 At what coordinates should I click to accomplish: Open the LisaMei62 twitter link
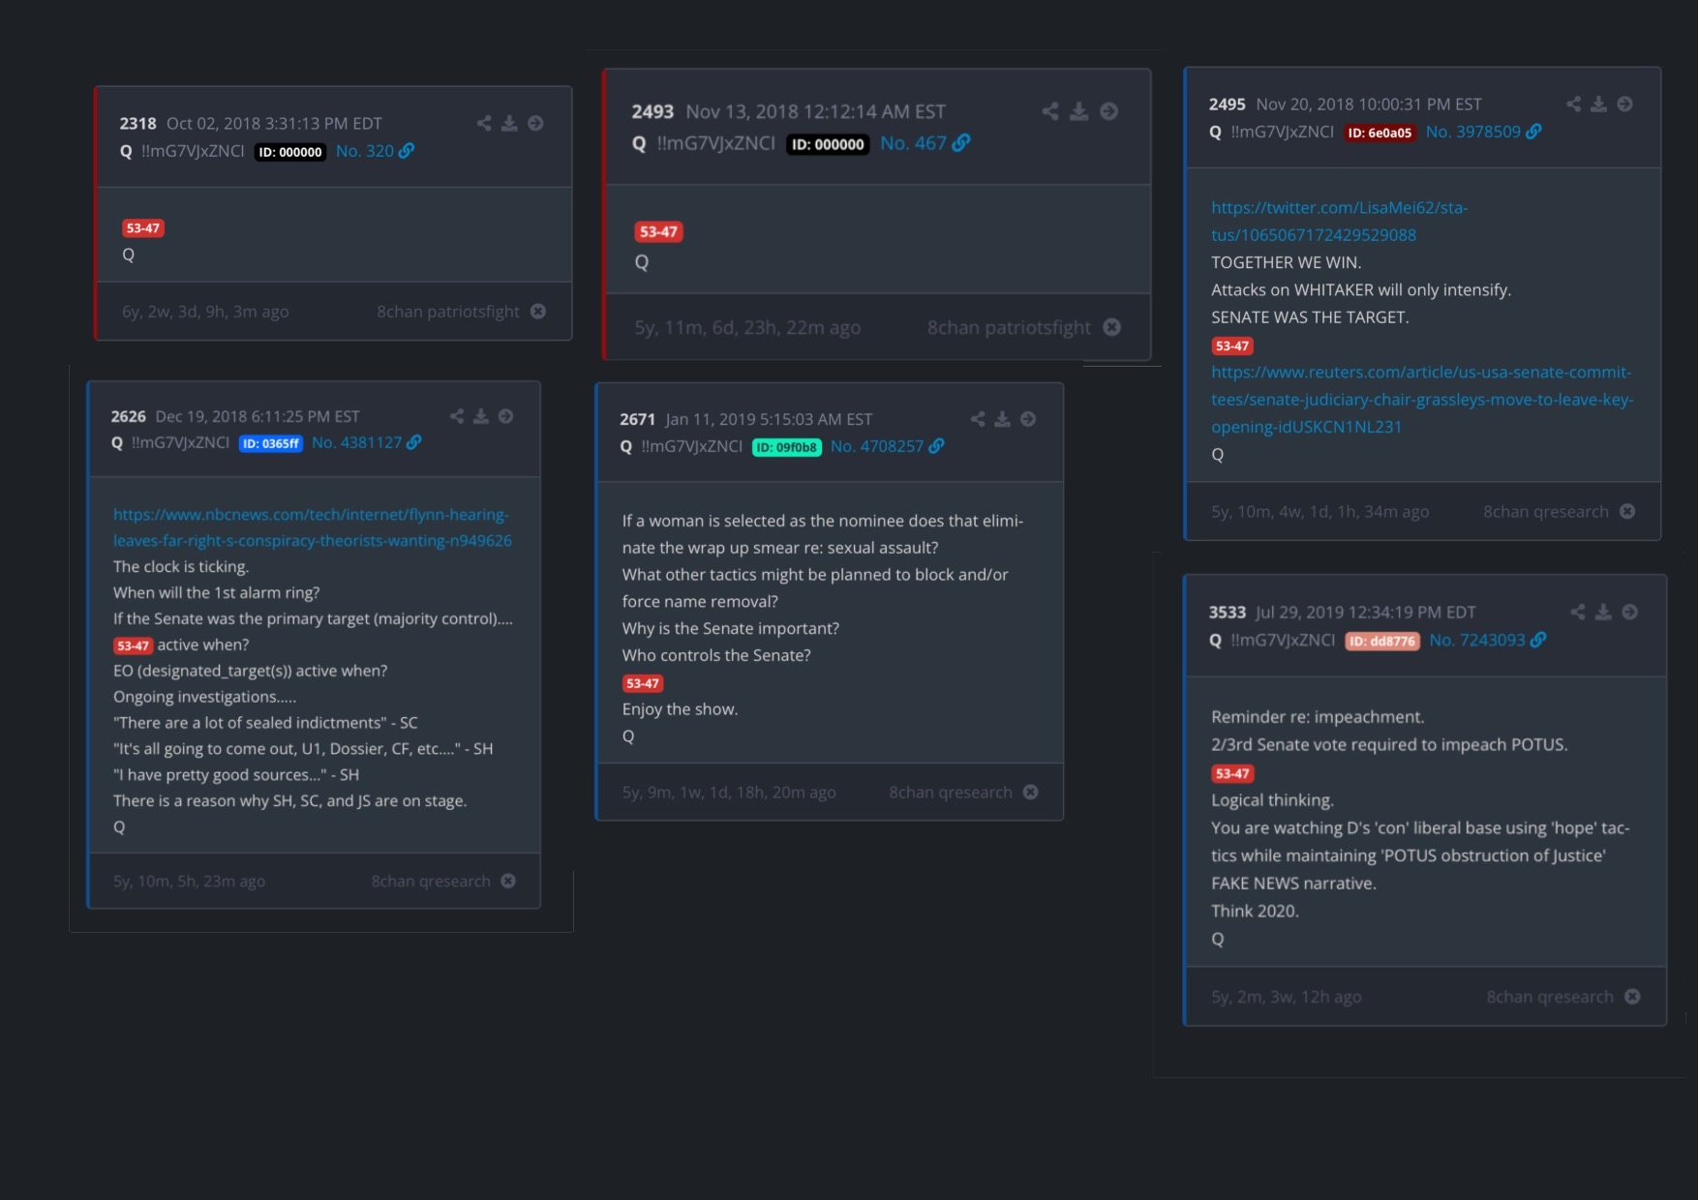[x=1340, y=222]
